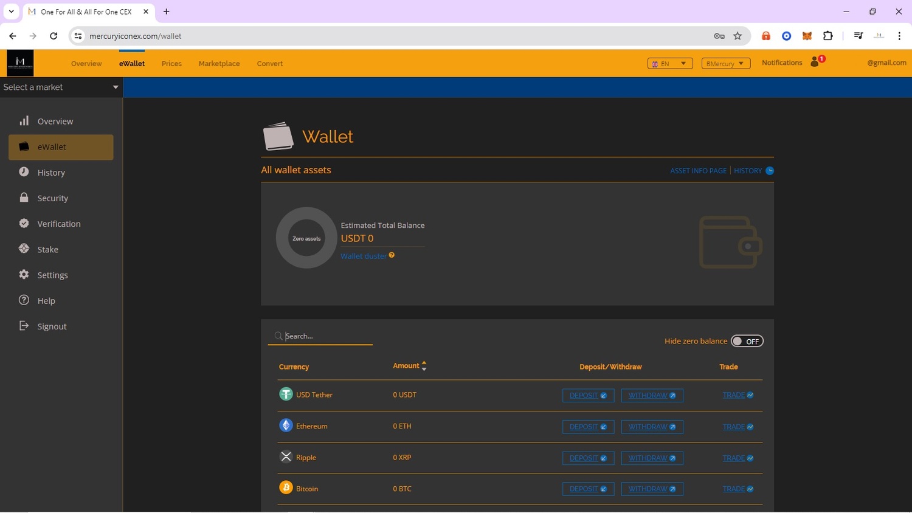View site information icon in address bar
912x513 pixels.
(x=78, y=36)
